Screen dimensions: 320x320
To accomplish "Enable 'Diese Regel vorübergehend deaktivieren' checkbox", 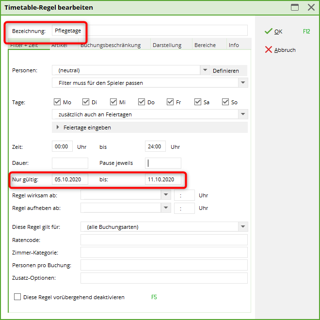I will 17,297.
